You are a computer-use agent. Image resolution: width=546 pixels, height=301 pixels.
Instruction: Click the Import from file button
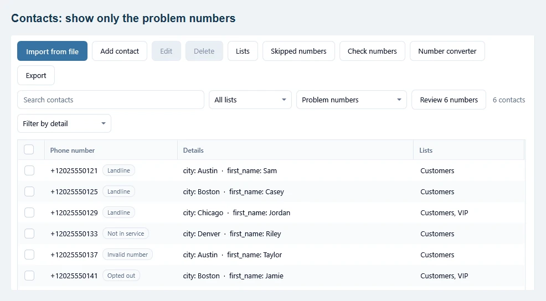(x=52, y=51)
